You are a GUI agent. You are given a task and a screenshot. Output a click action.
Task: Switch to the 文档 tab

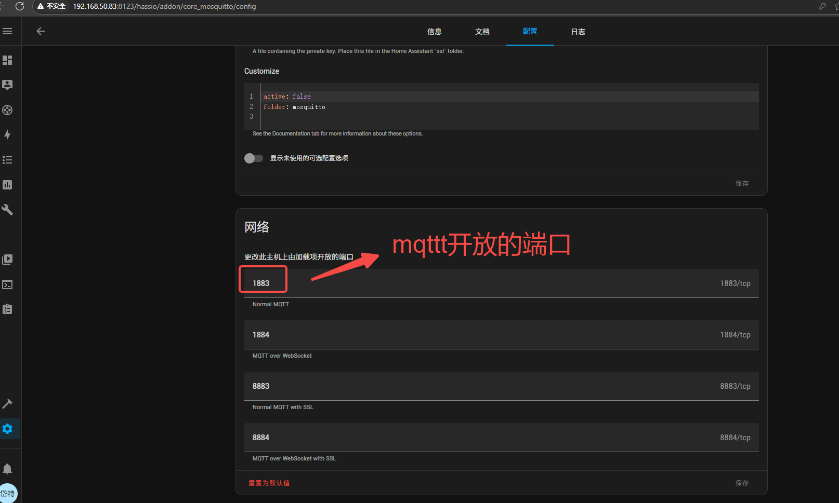tap(482, 32)
